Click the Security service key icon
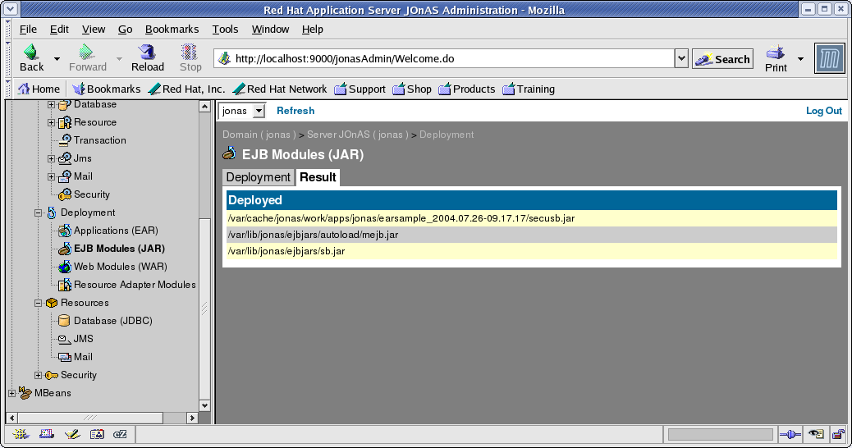This screenshot has height=448, width=852. click(x=65, y=194)
